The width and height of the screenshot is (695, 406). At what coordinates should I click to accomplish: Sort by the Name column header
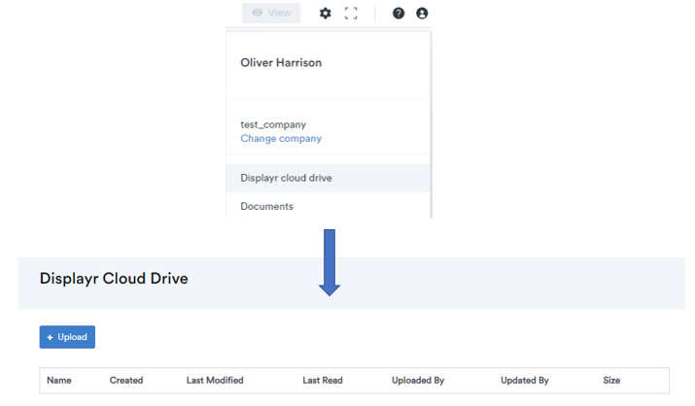click(x=59, y=381)
